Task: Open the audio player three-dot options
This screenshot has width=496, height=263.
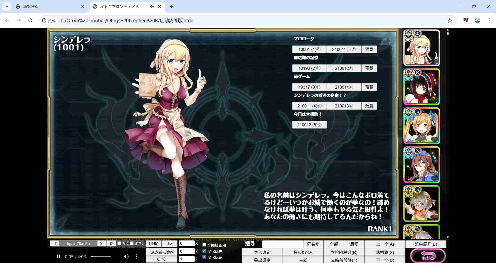Action: pyautogui.click(x=136, y=257)
